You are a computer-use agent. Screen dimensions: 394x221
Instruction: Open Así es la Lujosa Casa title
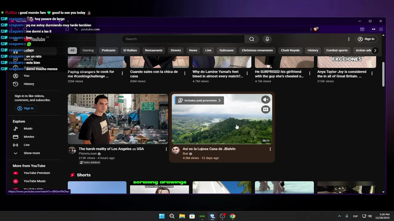(x=209, y=149)
